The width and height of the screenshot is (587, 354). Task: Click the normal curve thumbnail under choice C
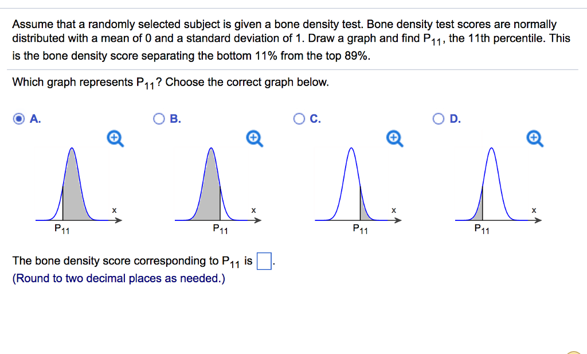tap(351, 184)
